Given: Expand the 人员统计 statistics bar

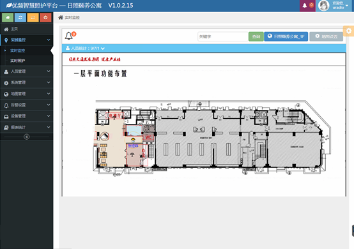Looking at the screenshot, I should [86, 49].
